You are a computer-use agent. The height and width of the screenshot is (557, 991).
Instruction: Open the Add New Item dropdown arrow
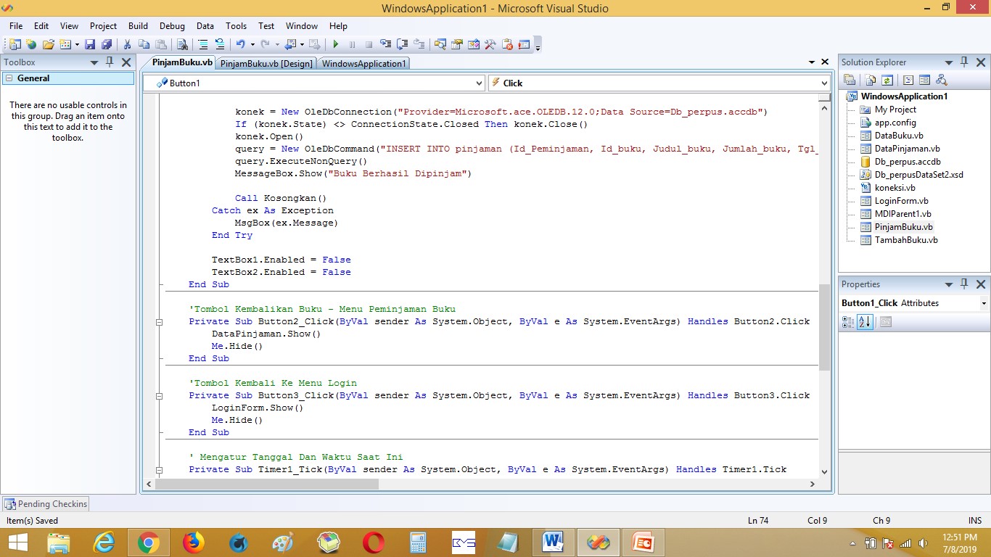point(75,44)
